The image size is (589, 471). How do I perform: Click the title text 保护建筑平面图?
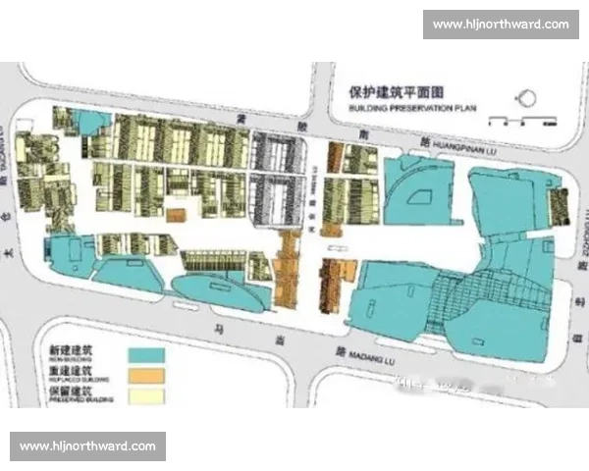[397, 92]
